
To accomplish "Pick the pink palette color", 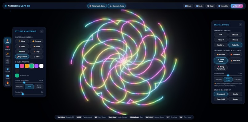I will [x=22, y=66].
